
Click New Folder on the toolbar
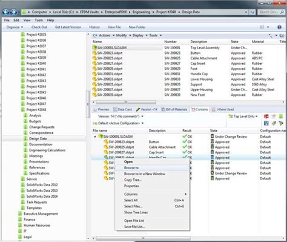[137, 27]
